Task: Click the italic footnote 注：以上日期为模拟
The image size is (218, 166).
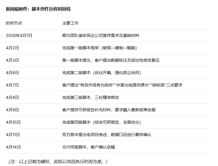Action: click(x=58, y=162)
